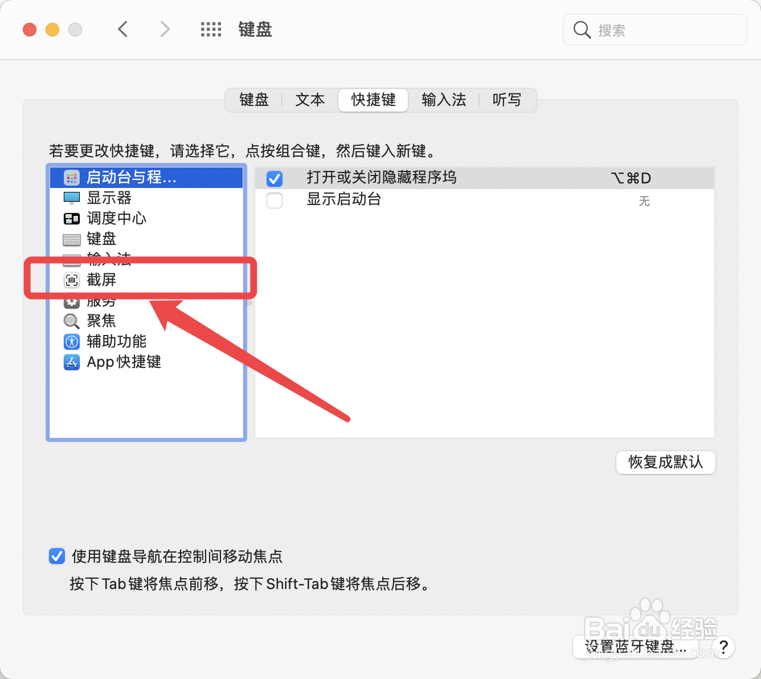Select the 显示启动台 shortcut label
The height and width of the screenshot is (679, 761).
pyautogui.click(x=344, y=199)
